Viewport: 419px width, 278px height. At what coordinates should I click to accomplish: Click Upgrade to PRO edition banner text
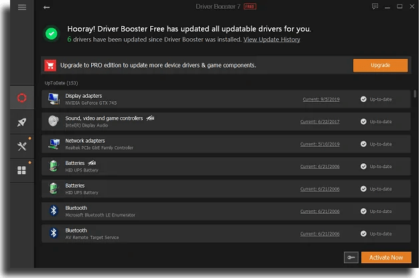pos(158,65)
